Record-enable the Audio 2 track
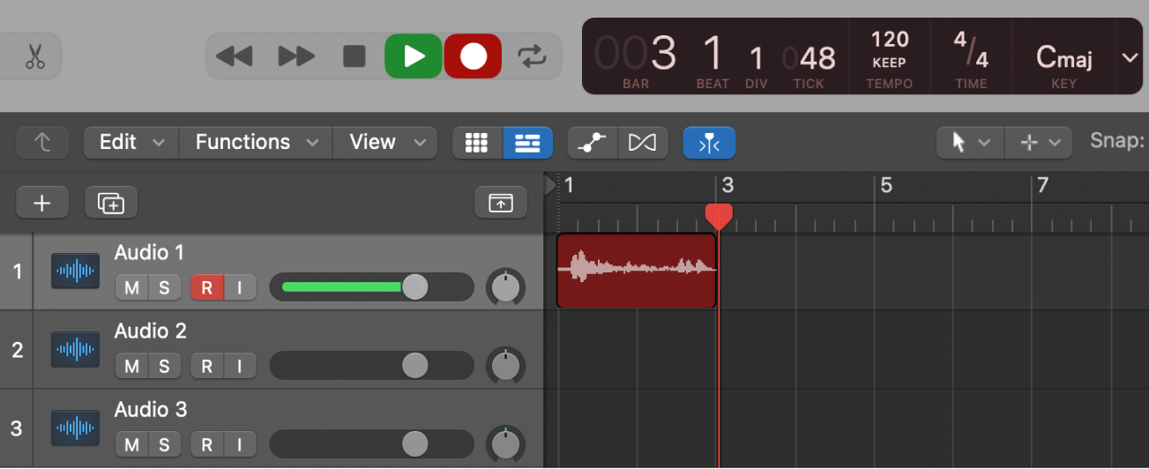This screenshot has height=469, width=1149. 206,366
